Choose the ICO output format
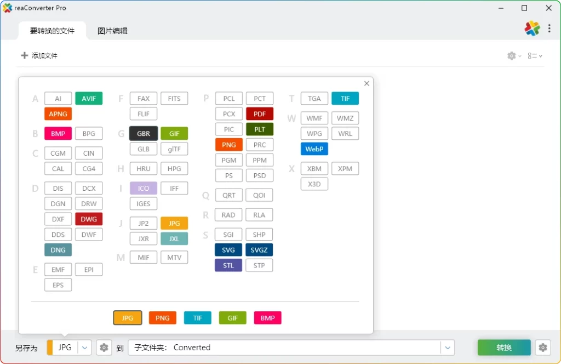The width and height of the screenshot is (561, 364). point(143,188)
